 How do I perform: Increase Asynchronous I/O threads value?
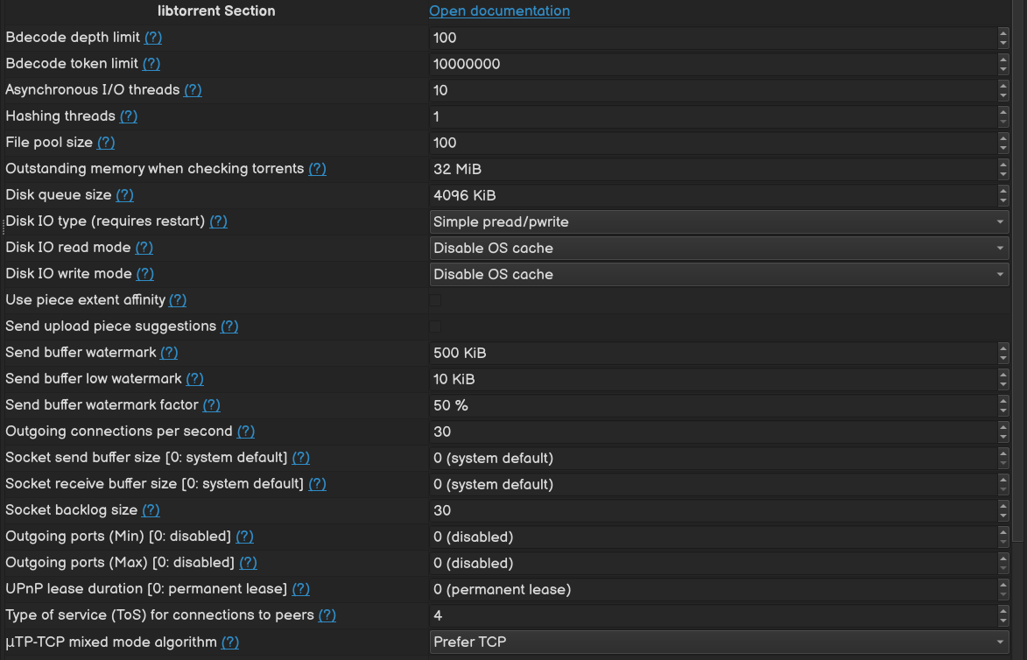point(1002,84)
